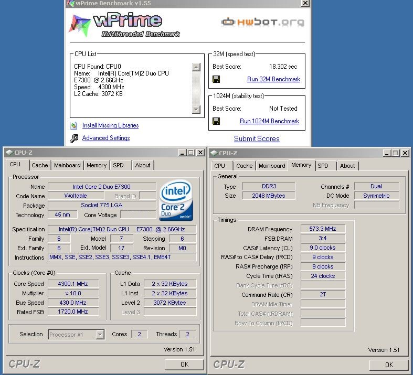Open Mainboard tab in left CPU-Z
Screen dimensions: 413x375
pos(67,165)
